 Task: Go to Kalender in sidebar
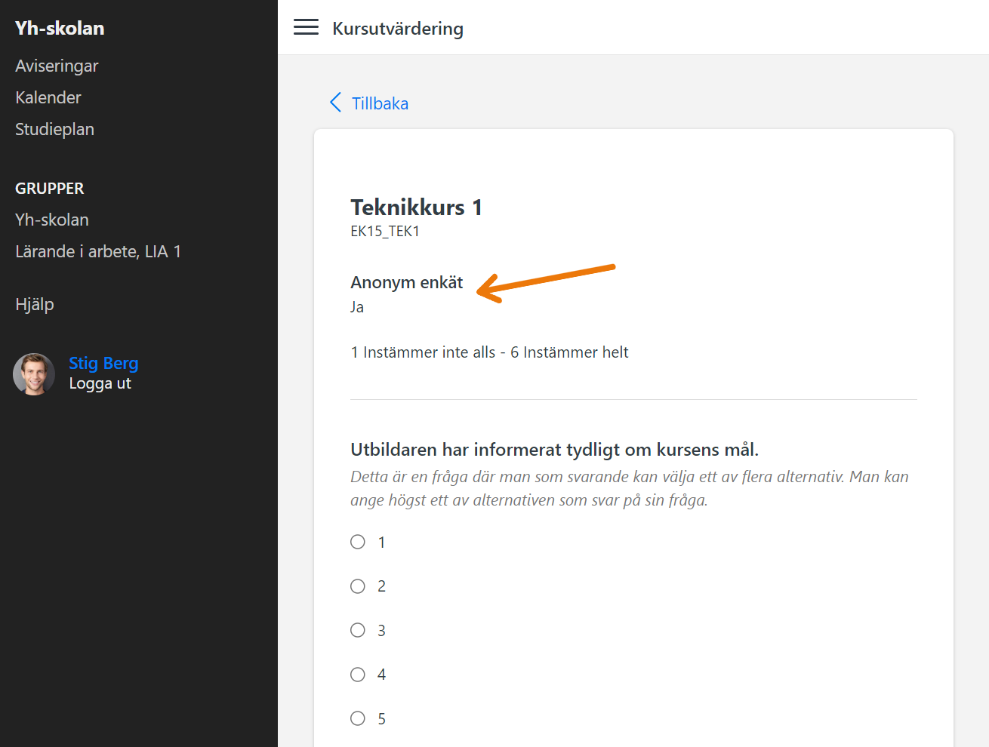click(48, 97)
